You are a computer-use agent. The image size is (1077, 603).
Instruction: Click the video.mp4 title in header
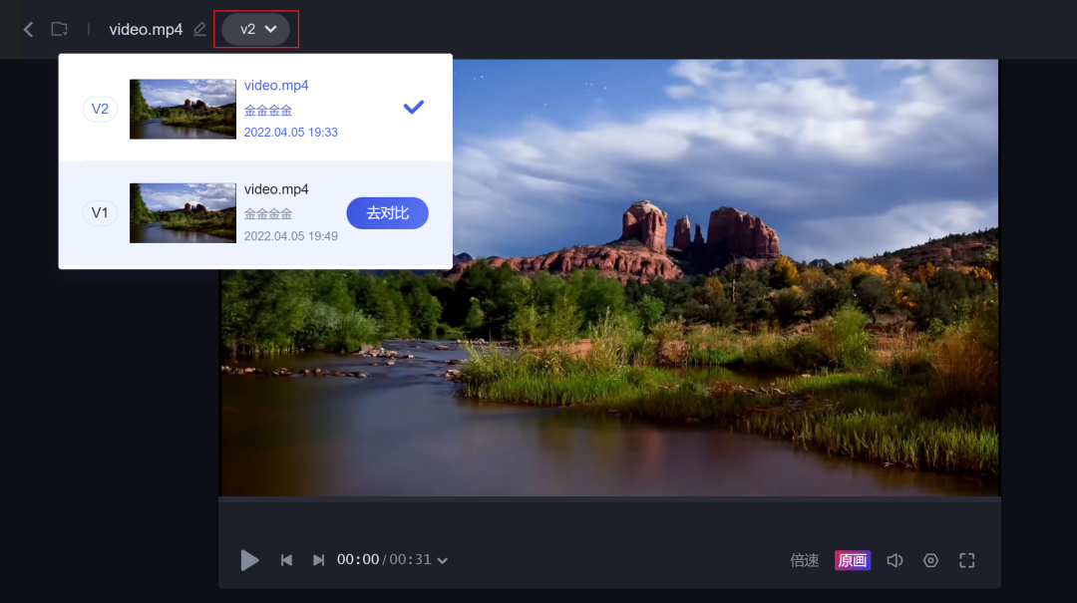point(146,30)
